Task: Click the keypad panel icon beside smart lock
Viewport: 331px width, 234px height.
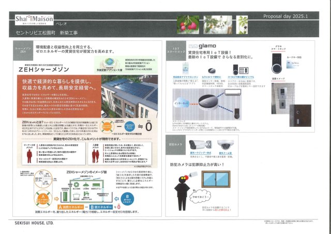Action: (x=244, y=70)
